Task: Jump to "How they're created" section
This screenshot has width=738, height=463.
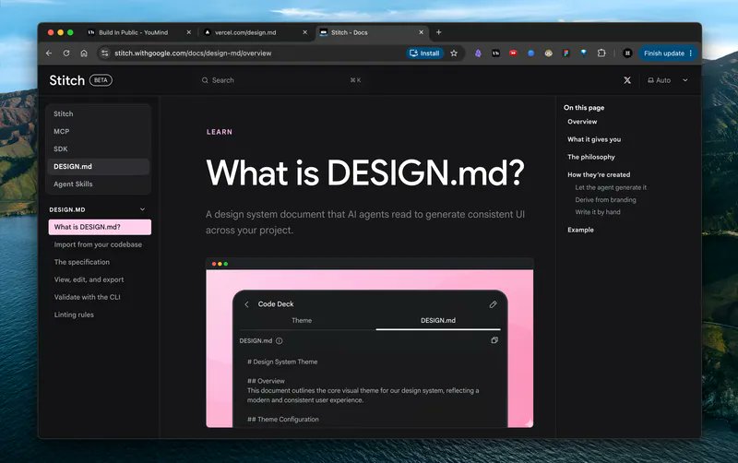Action: tap(599, 174)
